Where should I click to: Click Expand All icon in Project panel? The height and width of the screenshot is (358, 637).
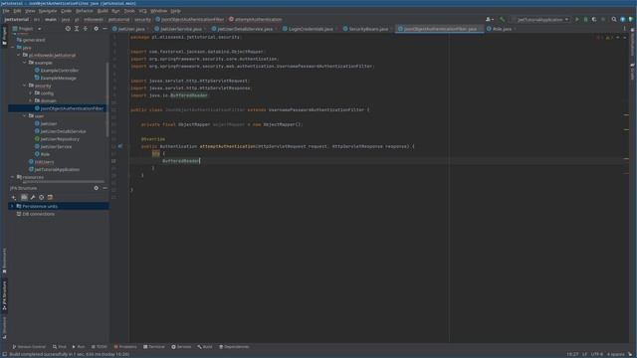[x=77, y=29]
